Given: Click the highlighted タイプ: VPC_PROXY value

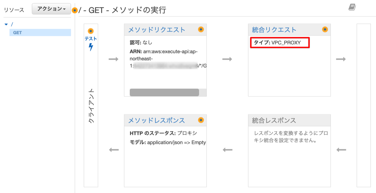Looking at the screenshot, I should [280, 43].
